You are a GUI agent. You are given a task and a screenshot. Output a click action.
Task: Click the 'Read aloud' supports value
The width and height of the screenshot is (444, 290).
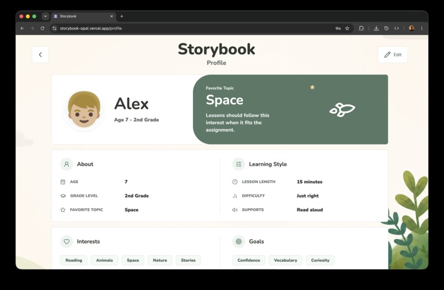[310, 210]
